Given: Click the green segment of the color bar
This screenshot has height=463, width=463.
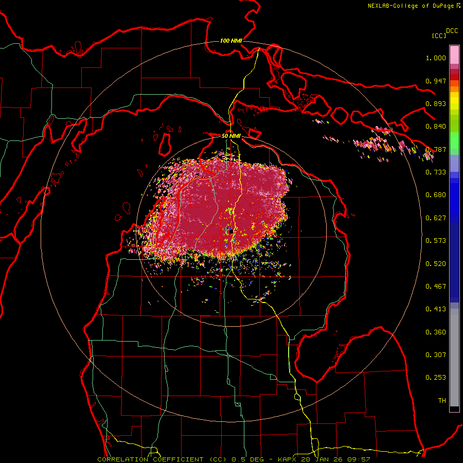Looking at the screenshot, I should pyautogui.click(x=454, y=141).
